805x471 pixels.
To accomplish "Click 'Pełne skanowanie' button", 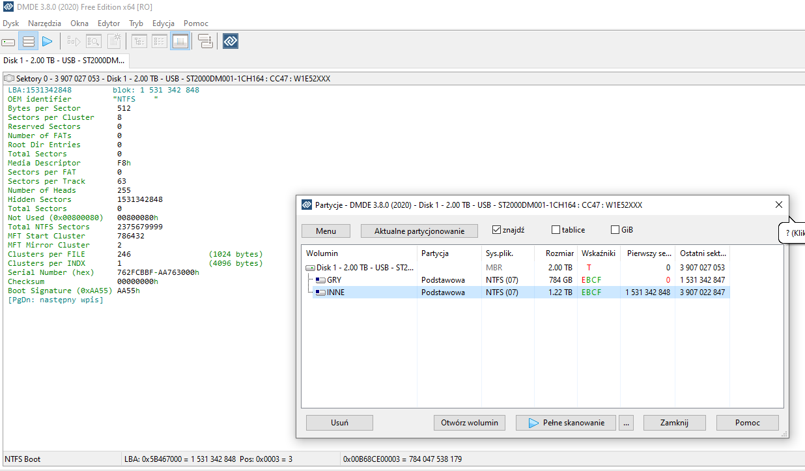I will tap(565, 423).
